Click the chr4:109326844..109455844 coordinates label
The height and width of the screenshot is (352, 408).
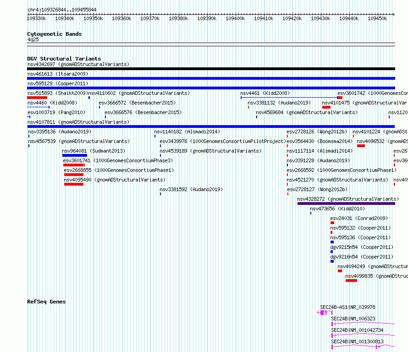pos(62,10)
